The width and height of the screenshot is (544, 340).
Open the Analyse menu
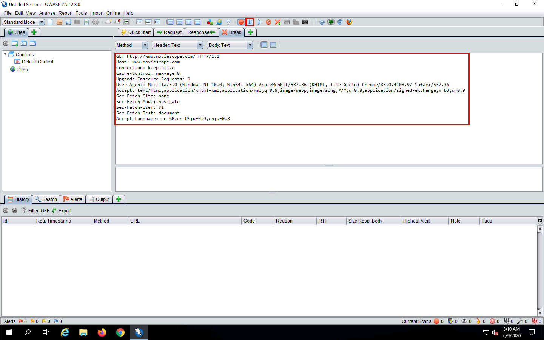pyautogui.click(x=47, y=13)
